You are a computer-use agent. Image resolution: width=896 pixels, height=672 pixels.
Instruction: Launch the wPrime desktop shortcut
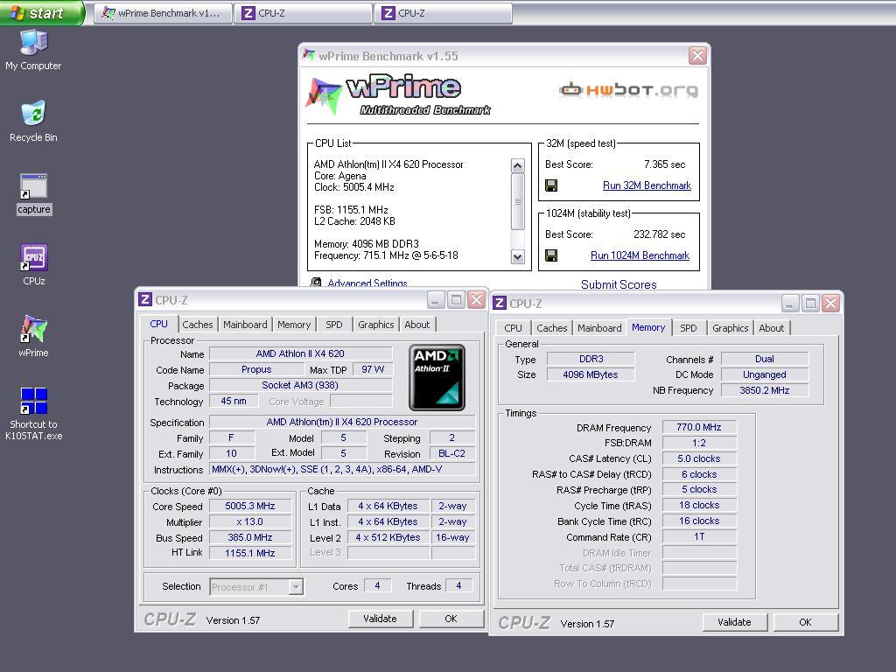[x=34, y=337]
